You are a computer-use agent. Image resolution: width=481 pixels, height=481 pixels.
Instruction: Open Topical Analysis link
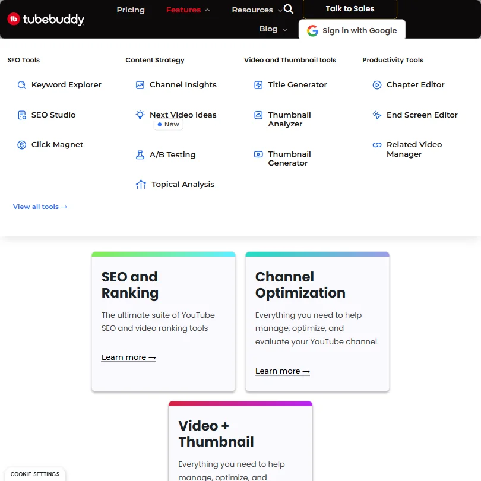(183, 184)
